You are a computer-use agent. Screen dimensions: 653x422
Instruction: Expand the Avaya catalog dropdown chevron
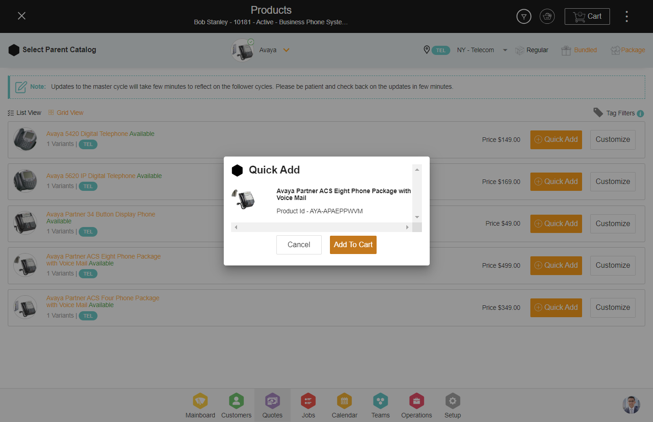tap(286, 50)
